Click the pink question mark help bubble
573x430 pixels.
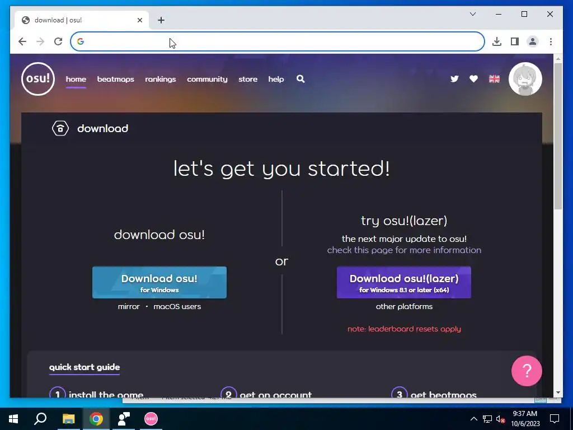527,371
